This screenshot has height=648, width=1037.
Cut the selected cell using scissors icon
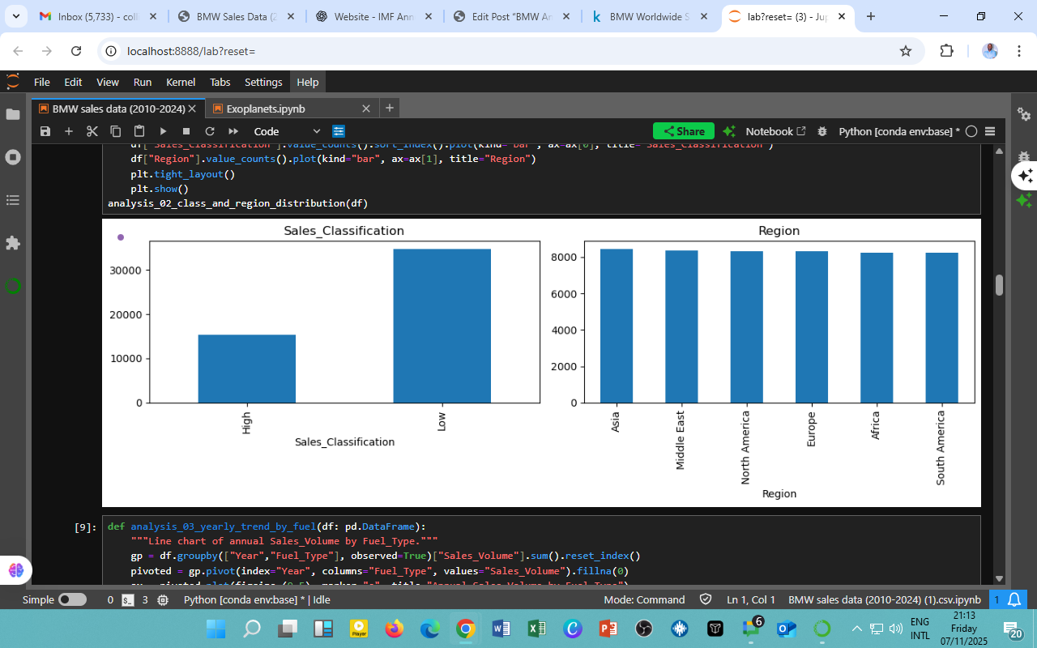point(92,131)
